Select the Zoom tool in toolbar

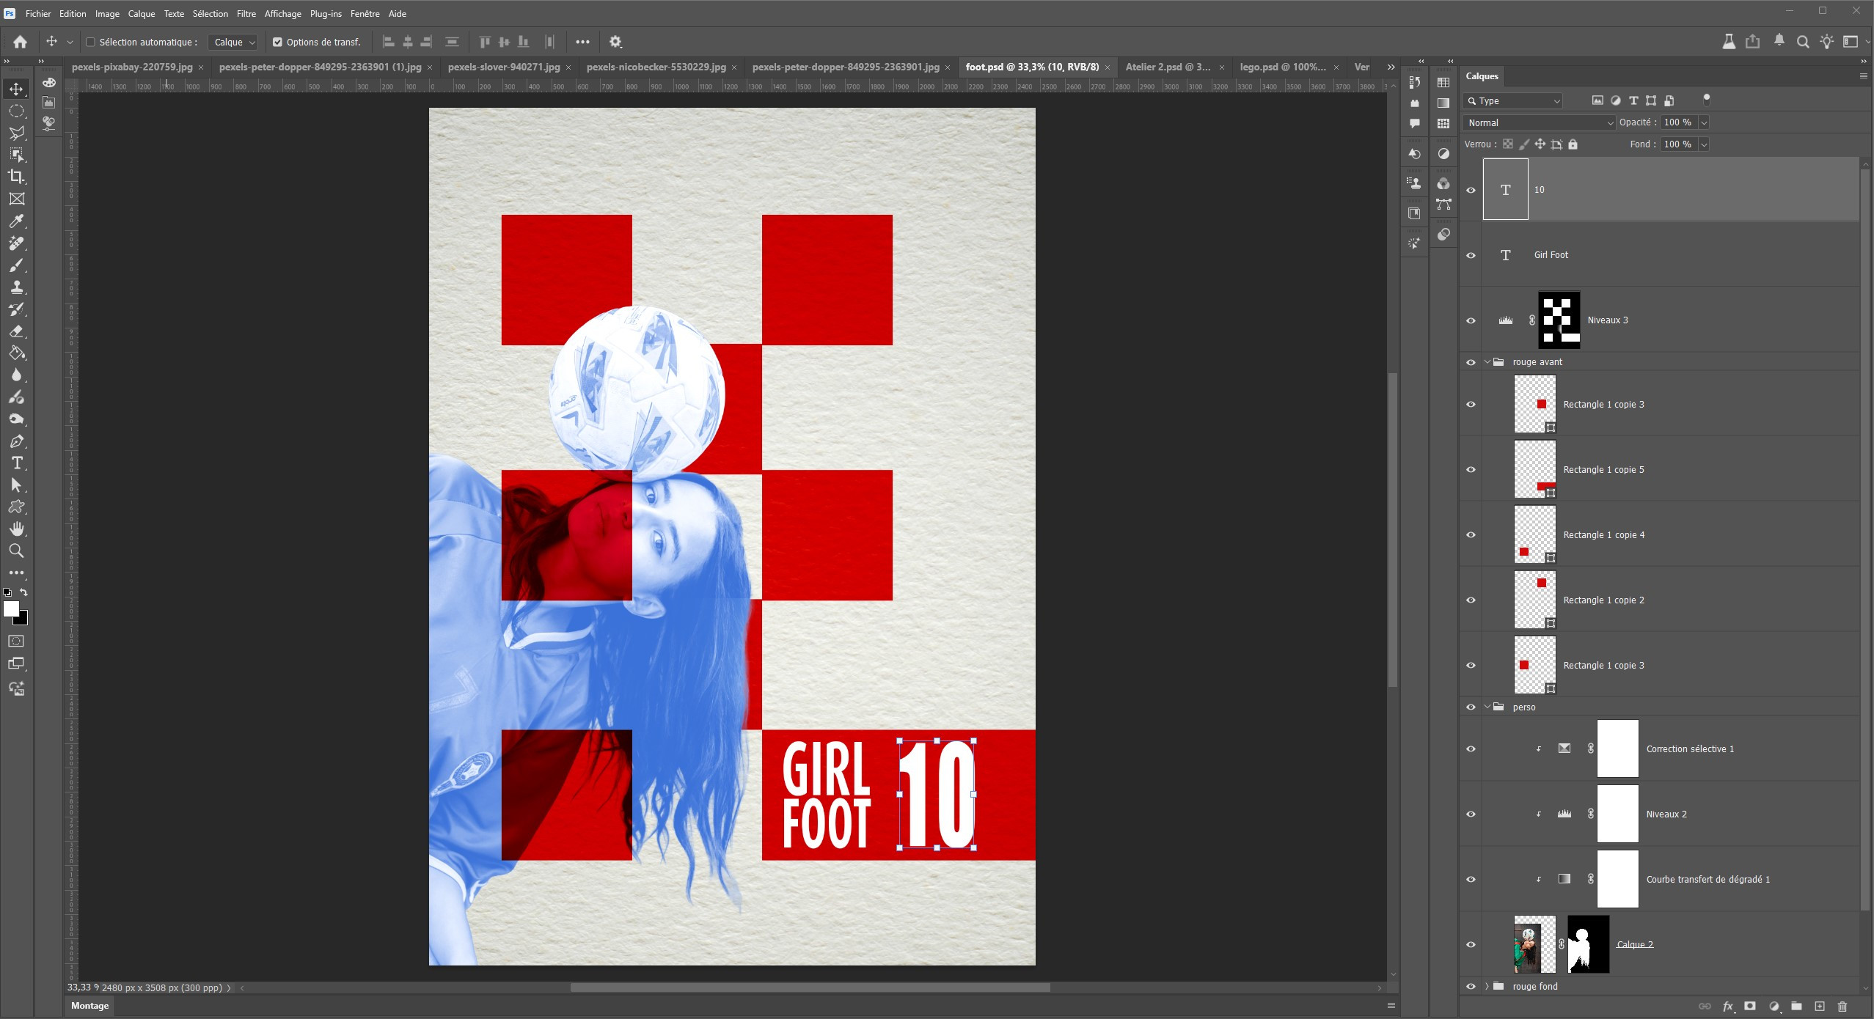point(16,551)
